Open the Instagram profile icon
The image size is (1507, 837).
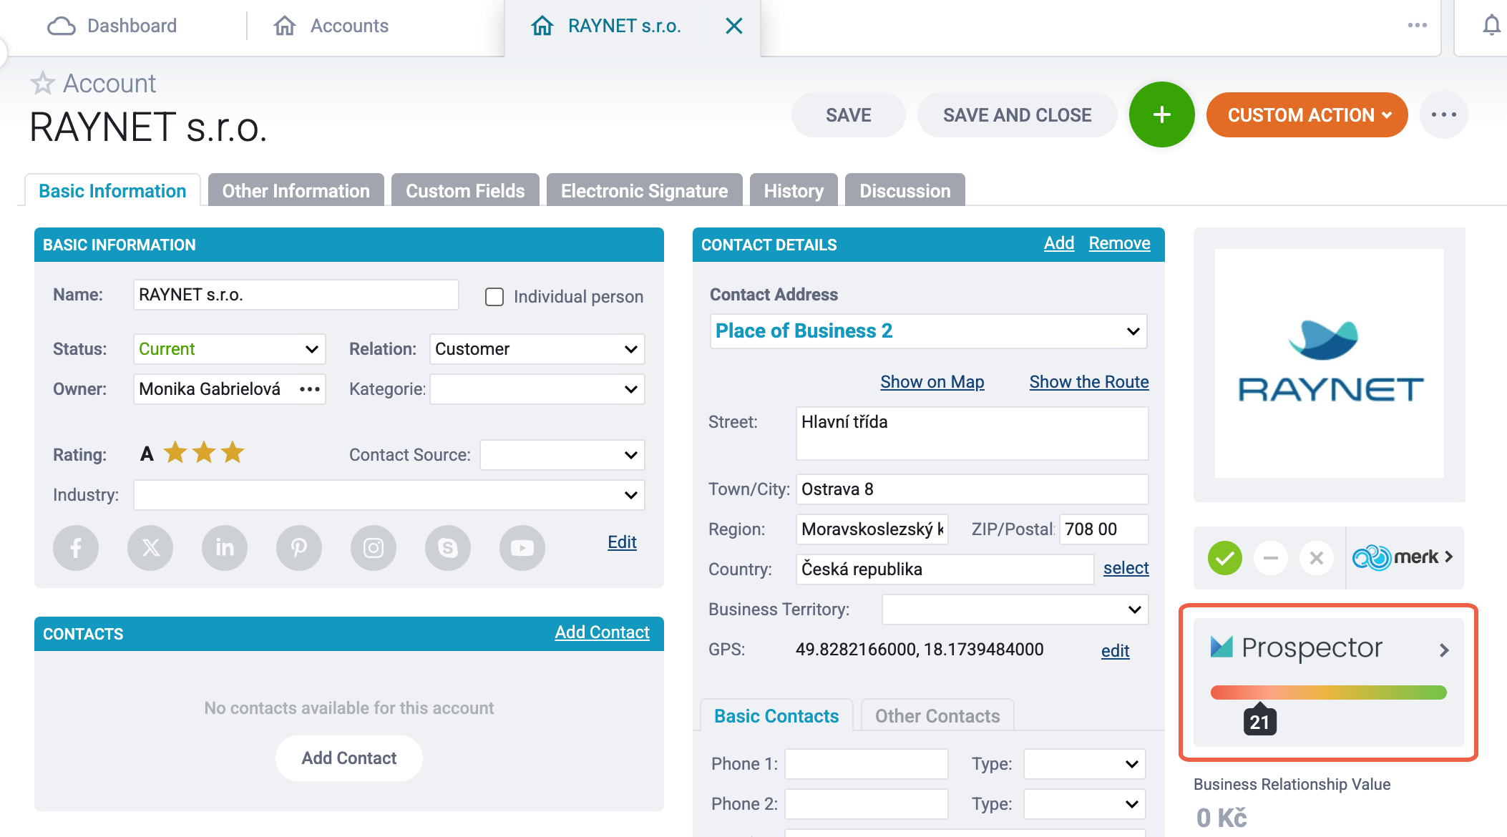tap(374, 548)
